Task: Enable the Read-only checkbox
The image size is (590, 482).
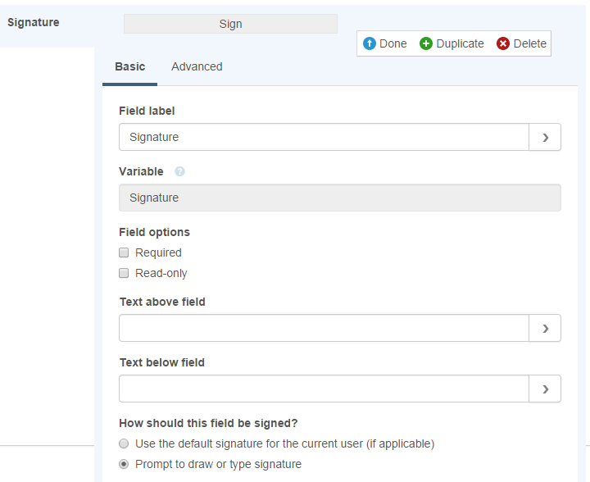Action: (124, 273)
